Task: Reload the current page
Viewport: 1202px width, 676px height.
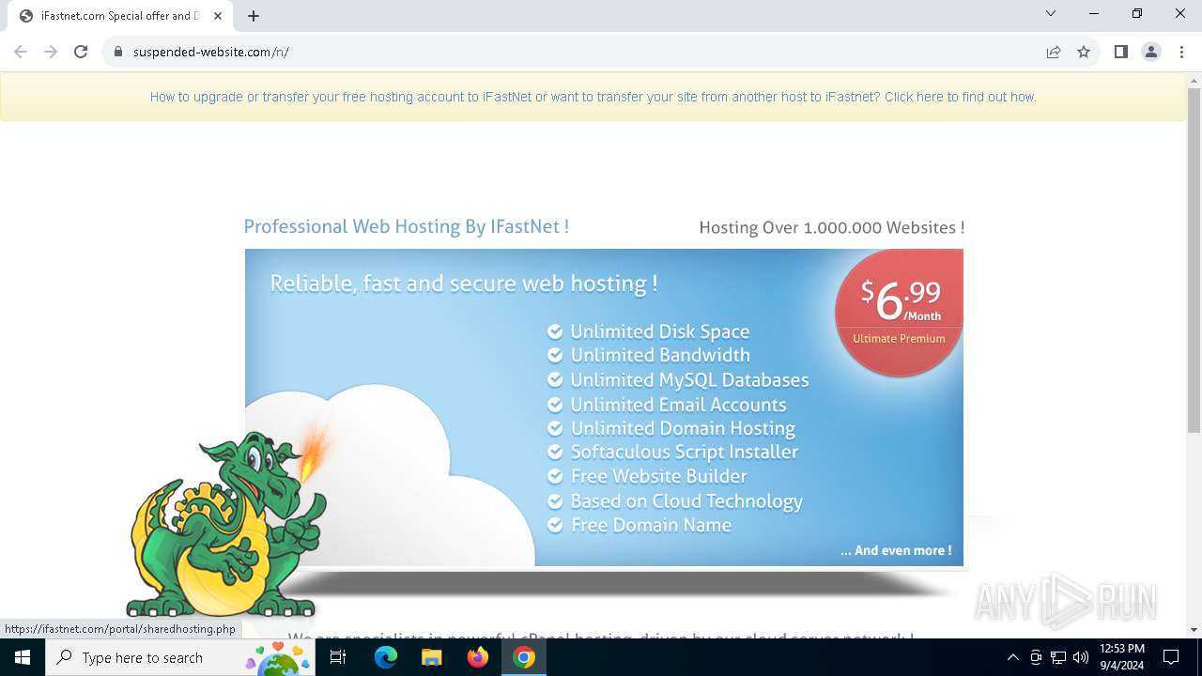Action: [x=81, y=52]
